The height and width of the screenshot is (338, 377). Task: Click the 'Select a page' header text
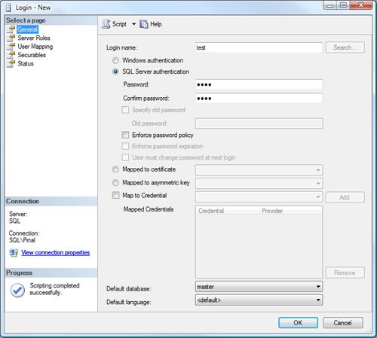click(x=26, y=20)
